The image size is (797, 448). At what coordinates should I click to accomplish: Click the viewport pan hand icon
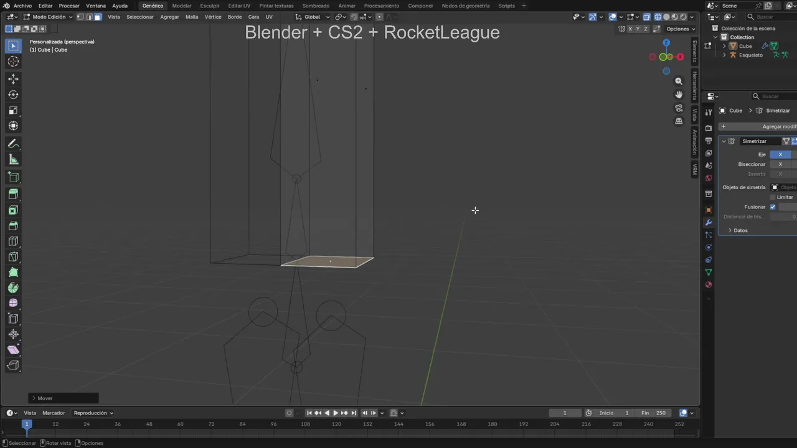pos(679,94)
